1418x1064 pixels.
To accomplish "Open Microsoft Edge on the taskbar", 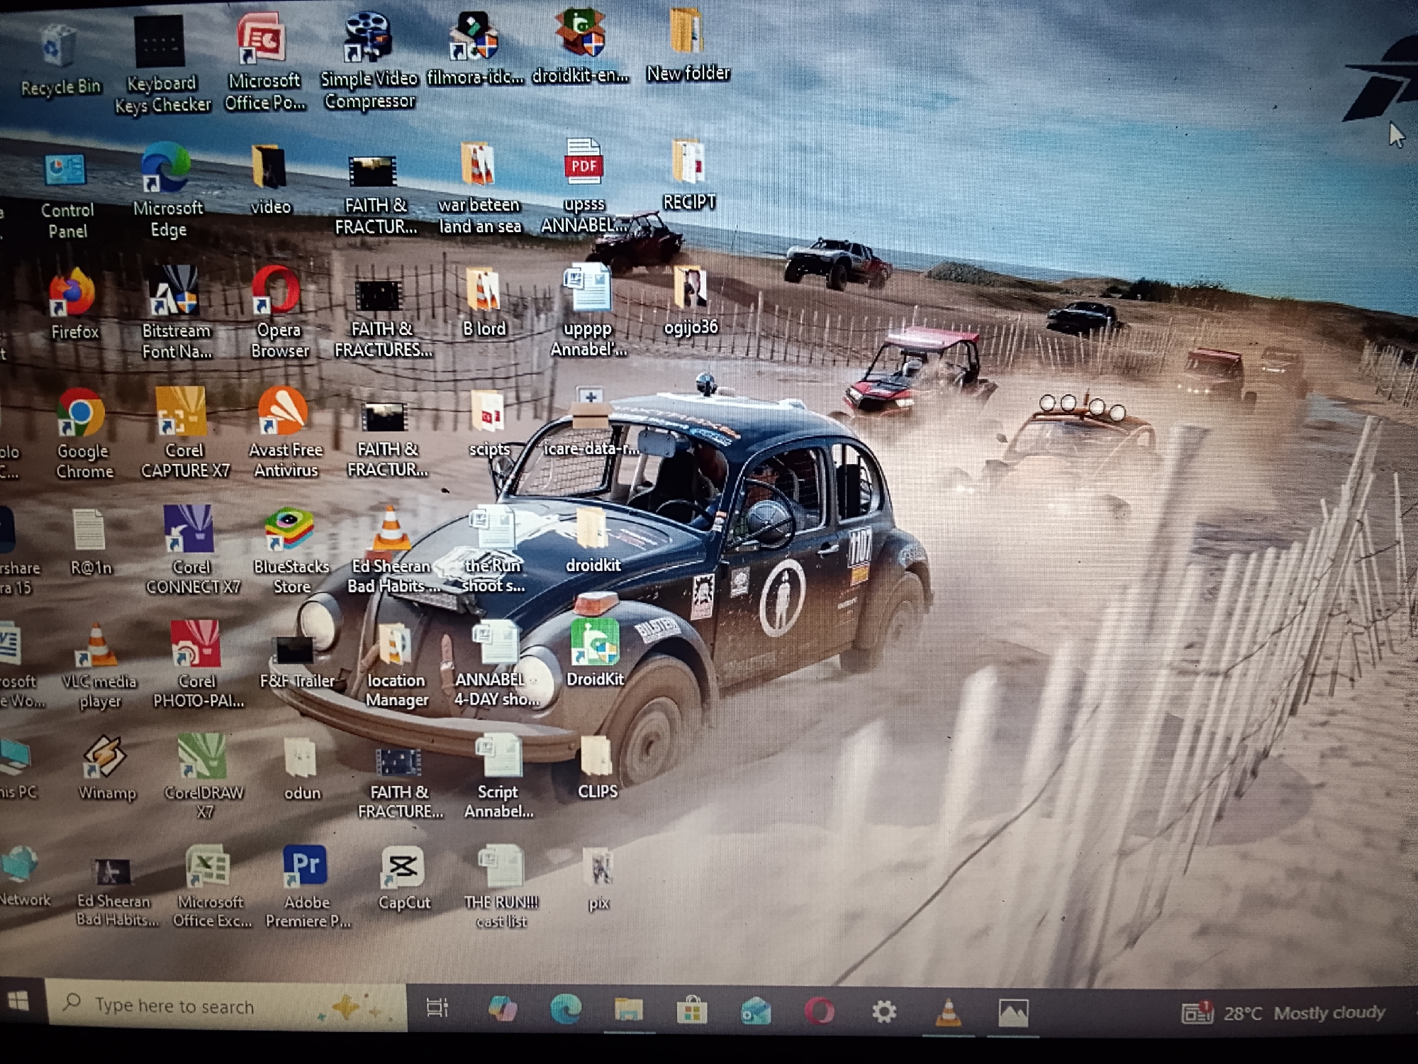I will pyautogui.click(x=565, y=1009).
